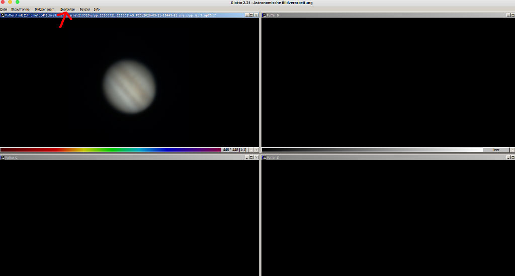The height and width of the screenshot is (276, 515).
Task: Click the Puffer C window icon
Action: click(3, 158)
